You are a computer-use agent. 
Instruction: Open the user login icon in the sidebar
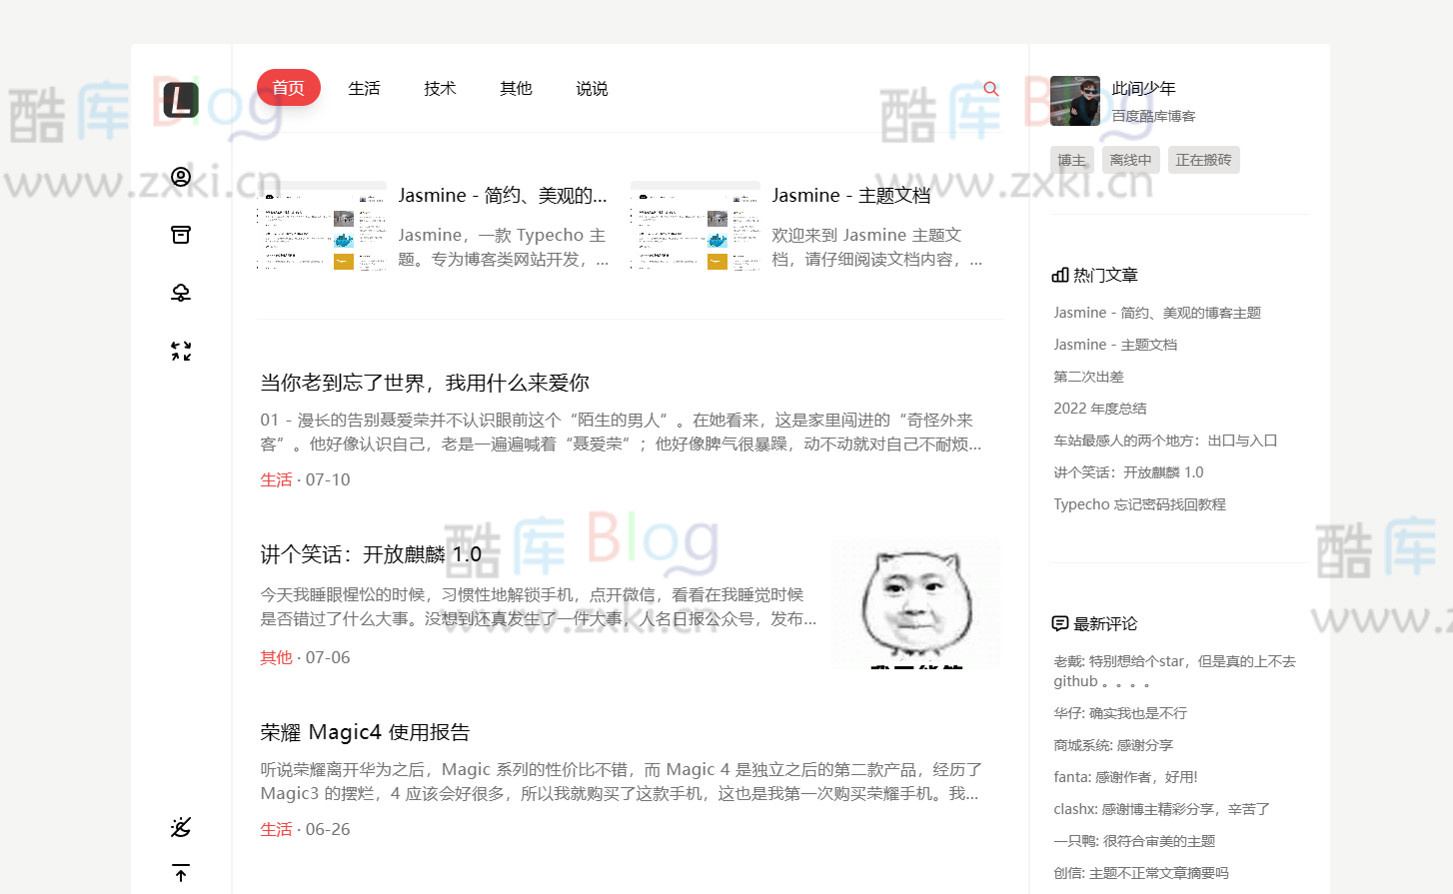tap(180, 177)
